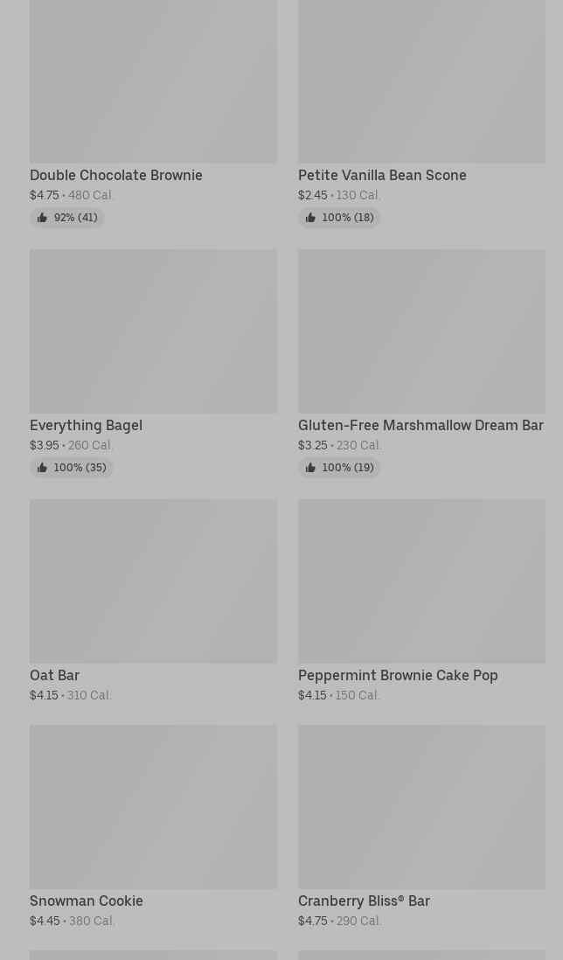Click thumbs-up icon on Double Chocolate Brownie rating
Viewport: 563px width, 960px height.
(42, 218)
